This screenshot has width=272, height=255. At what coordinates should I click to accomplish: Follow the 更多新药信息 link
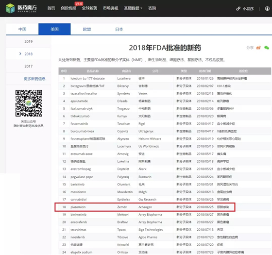pos(34,79)
